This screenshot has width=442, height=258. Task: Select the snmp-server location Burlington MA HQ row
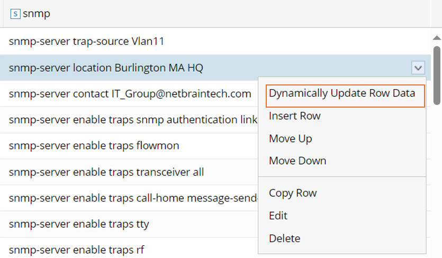pyautogui.click(x=106, y=68)
